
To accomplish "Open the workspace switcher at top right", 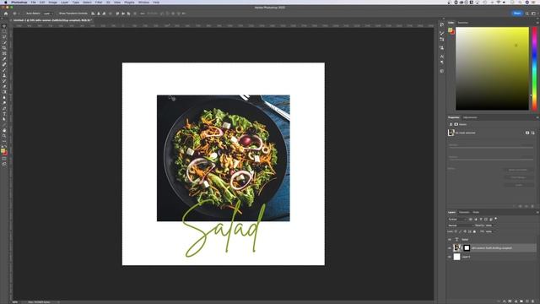I will pyautogui.click(x=533, y=14).
